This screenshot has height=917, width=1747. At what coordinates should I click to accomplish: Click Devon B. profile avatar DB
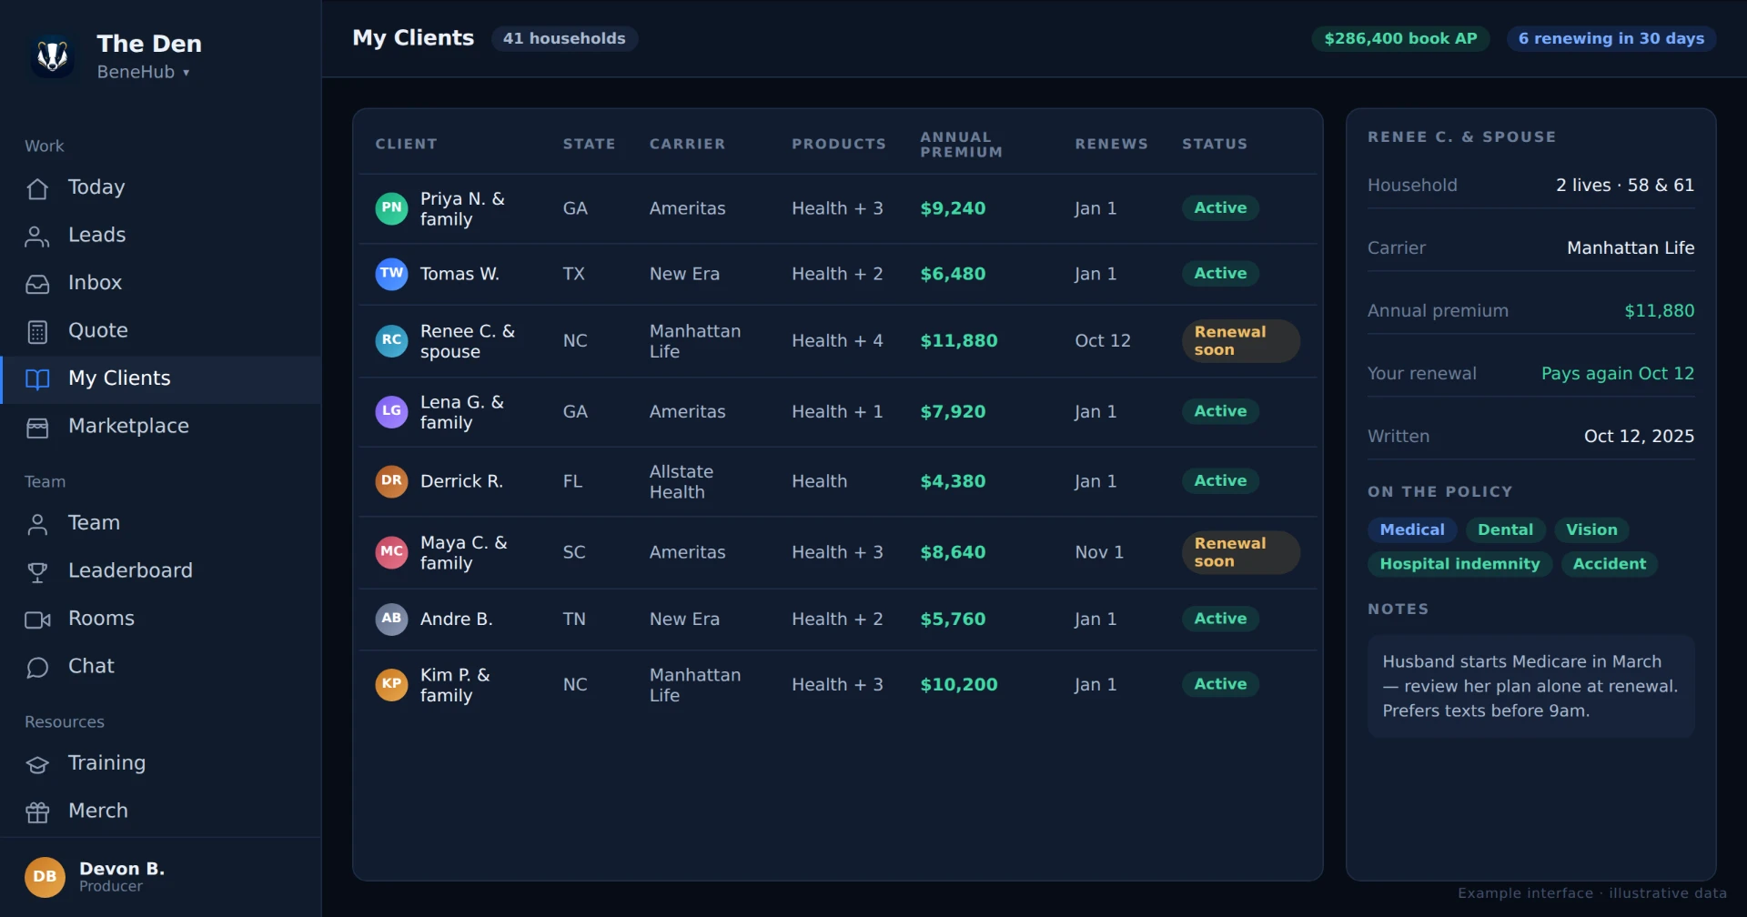point(45,877)
